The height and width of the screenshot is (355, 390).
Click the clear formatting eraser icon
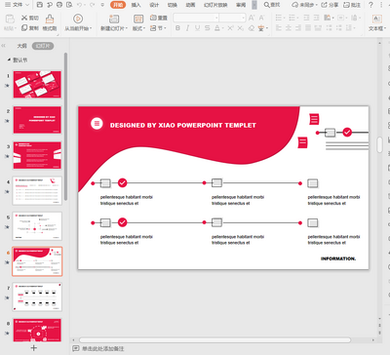tap(251, 28)
